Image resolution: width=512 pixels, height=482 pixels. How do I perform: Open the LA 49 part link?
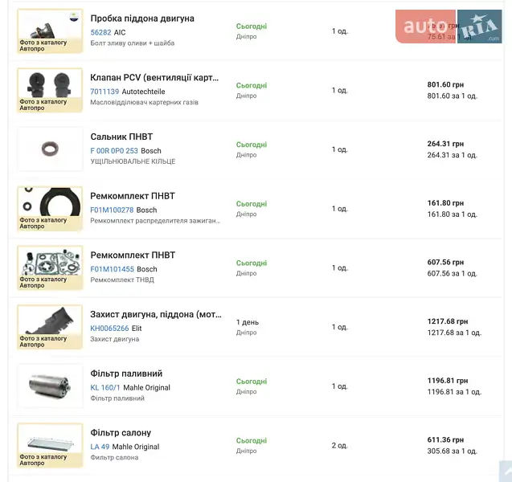pos(100,447)
